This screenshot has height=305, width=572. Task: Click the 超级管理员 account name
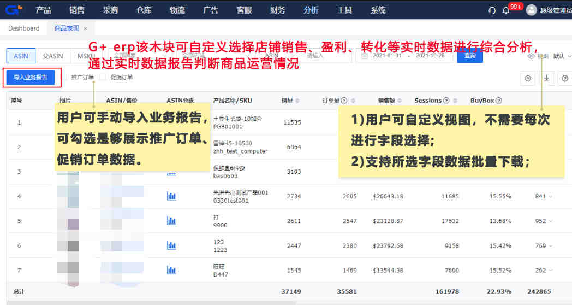(556, 10)
